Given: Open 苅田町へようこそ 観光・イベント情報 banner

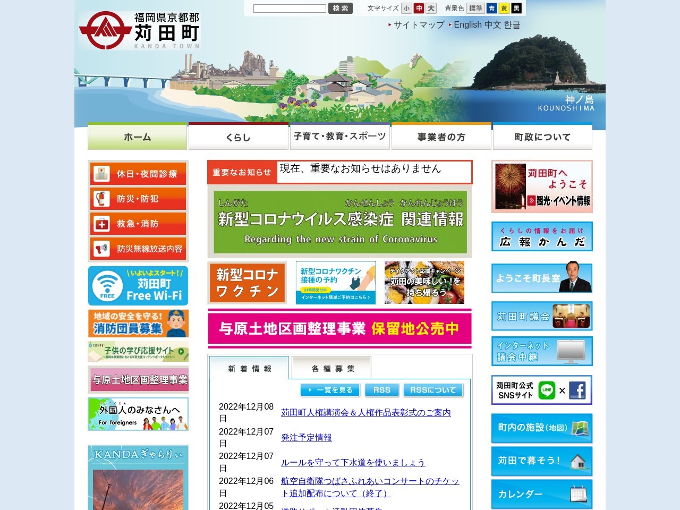Looking at the screenshot, I should (x=542, y=186).
